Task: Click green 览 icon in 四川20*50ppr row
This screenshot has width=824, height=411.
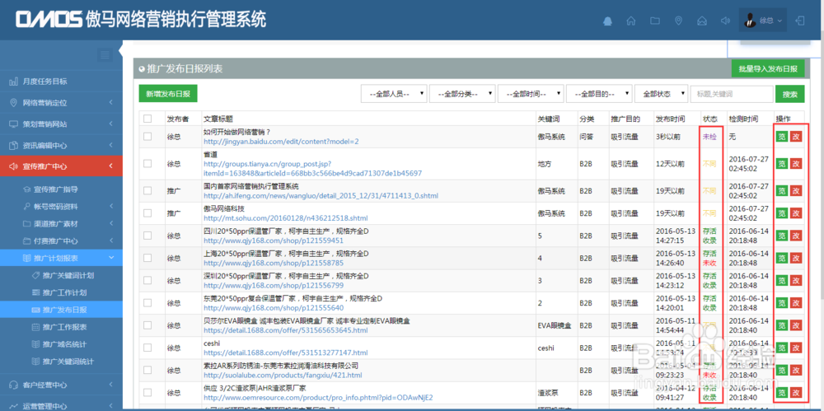Action: pyautogui.click(x=782, y=236)
